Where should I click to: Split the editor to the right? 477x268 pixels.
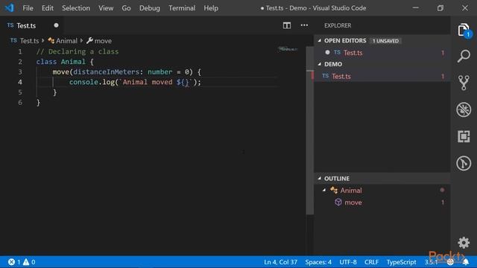286,25
